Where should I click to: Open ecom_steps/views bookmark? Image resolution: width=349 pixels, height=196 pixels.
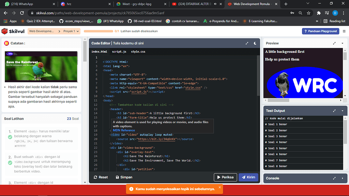point(76,21)
